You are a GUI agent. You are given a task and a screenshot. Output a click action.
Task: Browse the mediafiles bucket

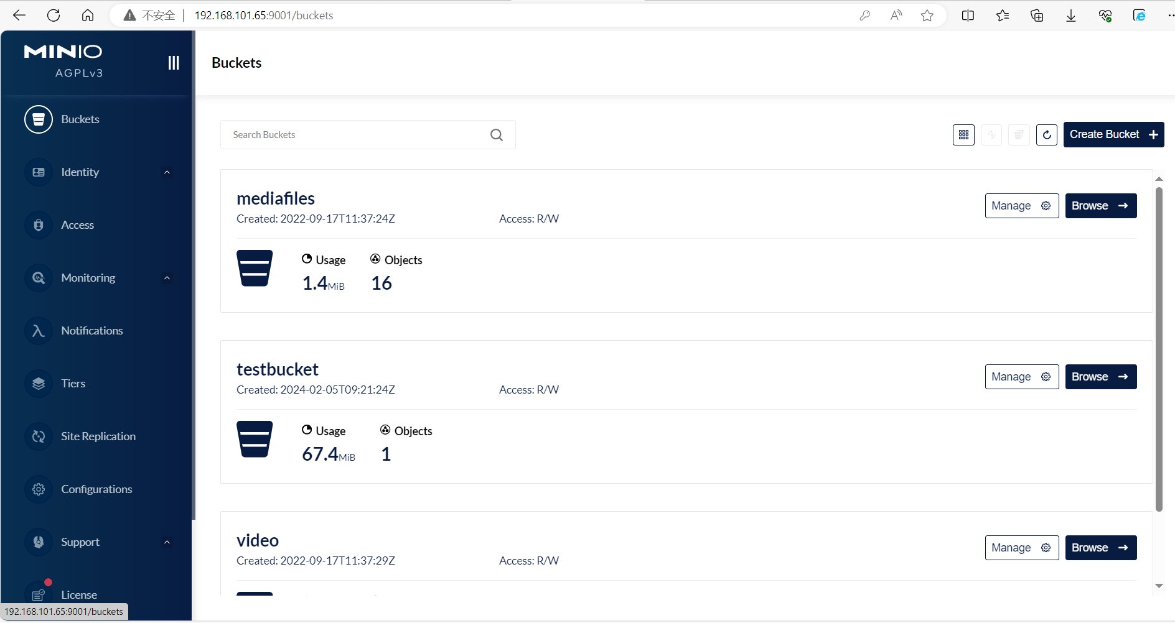pyautogui.click(x=1101, y=206)
